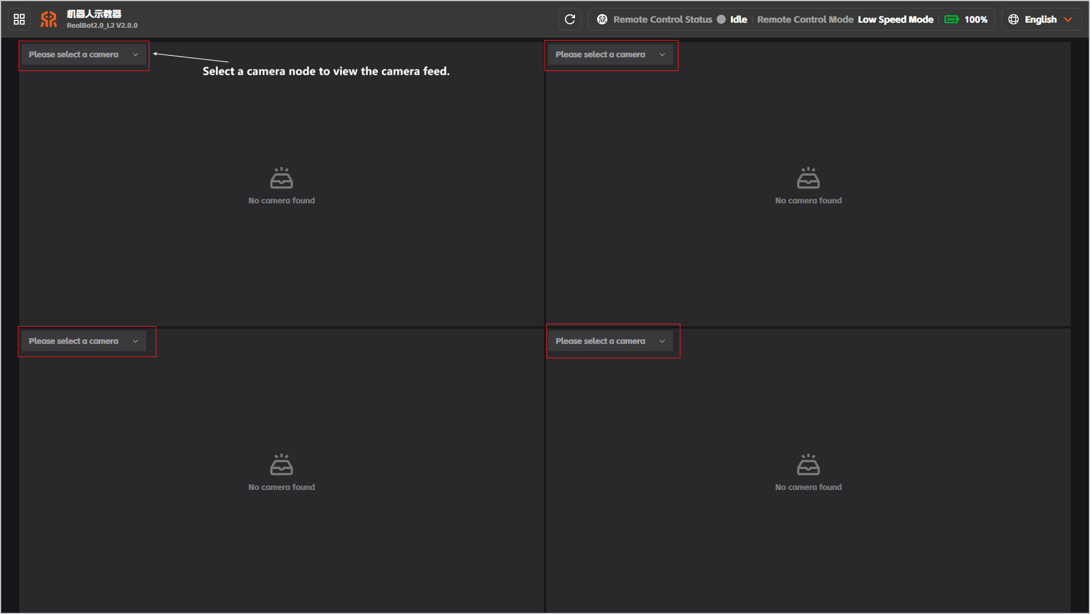
Task: Click the refresh button in header
Action: (570, 19)
